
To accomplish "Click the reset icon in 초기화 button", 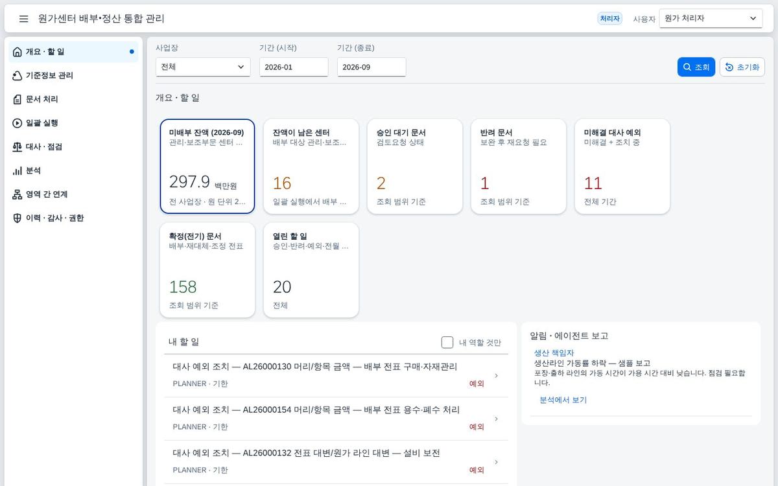I will (729, 67).
